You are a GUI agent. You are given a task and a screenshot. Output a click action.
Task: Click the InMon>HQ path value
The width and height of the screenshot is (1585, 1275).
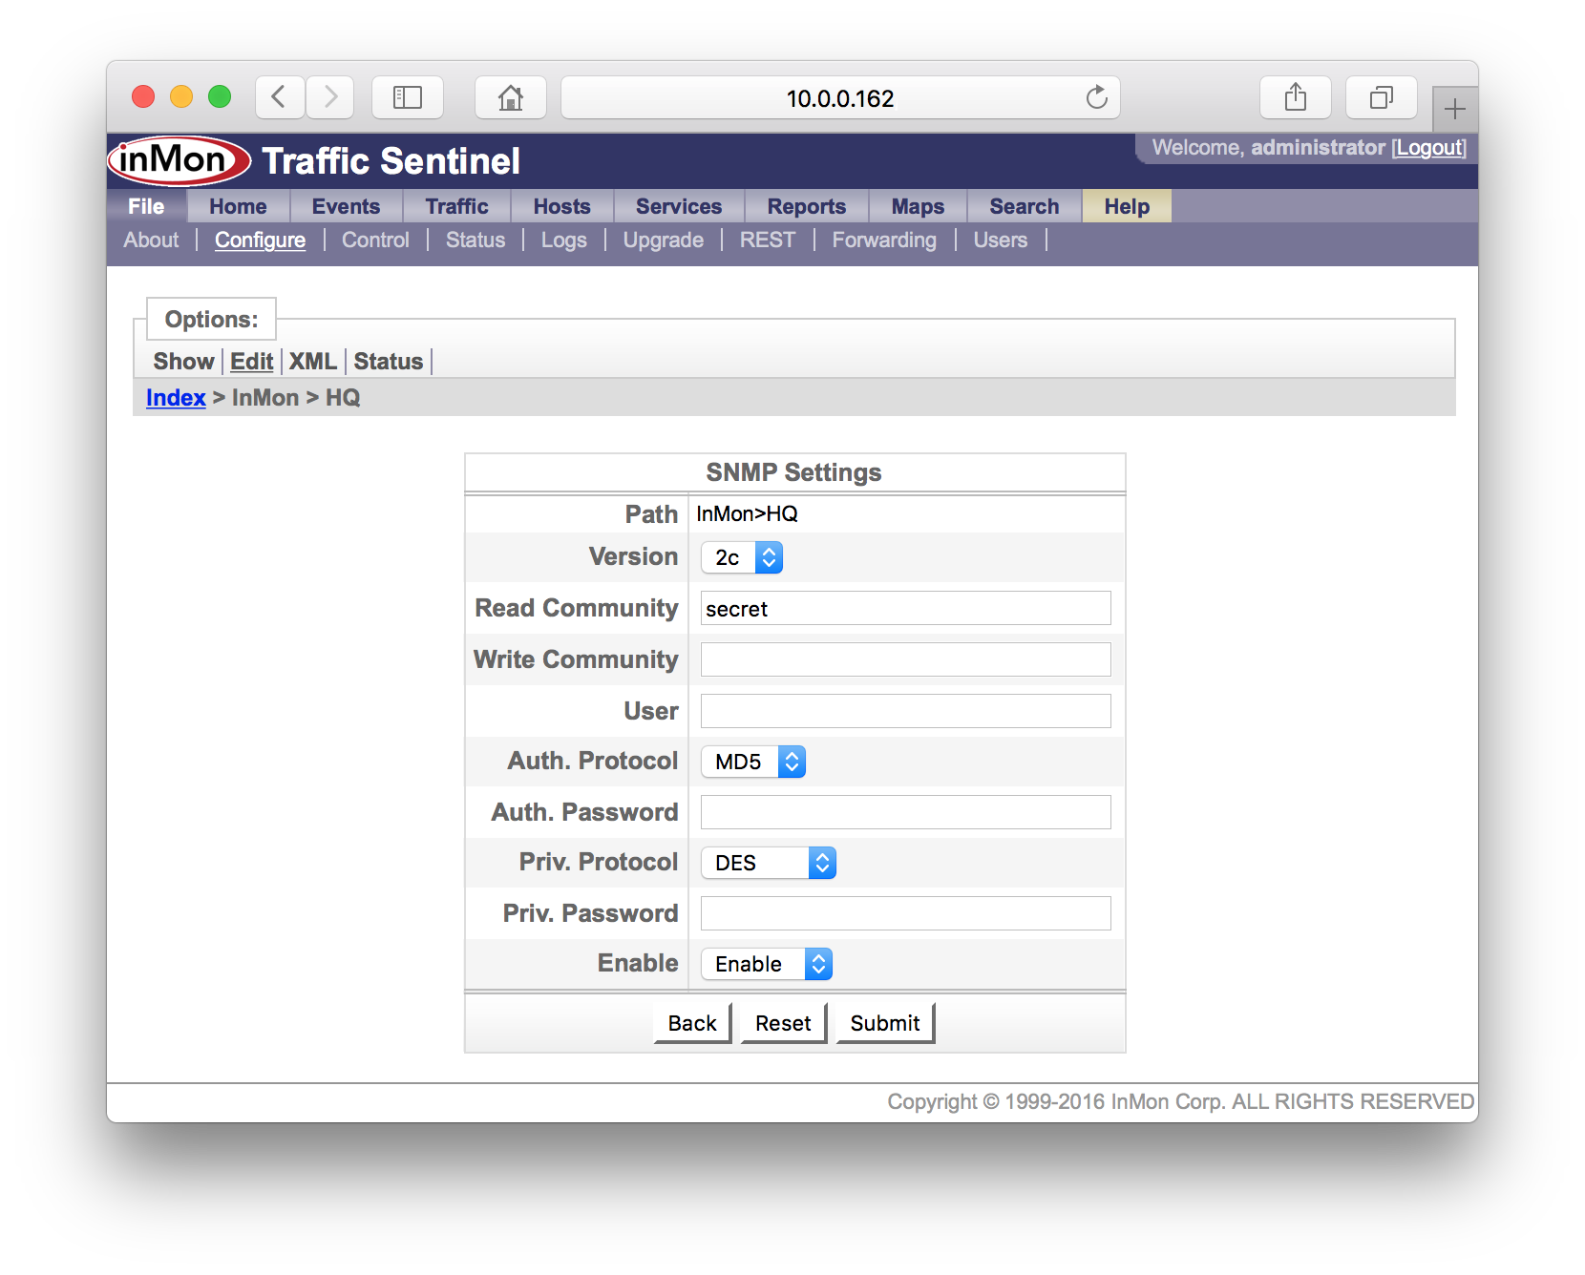coord(747,514)
